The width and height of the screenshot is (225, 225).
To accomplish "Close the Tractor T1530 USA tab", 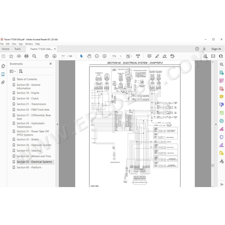I will point(55,49).
